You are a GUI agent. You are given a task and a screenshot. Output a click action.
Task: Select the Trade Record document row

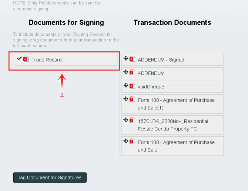(66, 60)
